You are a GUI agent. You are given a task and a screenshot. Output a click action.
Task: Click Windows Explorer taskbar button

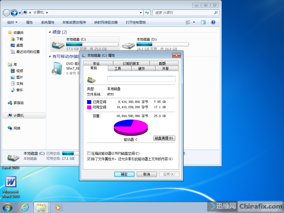(x=41, y=207)
